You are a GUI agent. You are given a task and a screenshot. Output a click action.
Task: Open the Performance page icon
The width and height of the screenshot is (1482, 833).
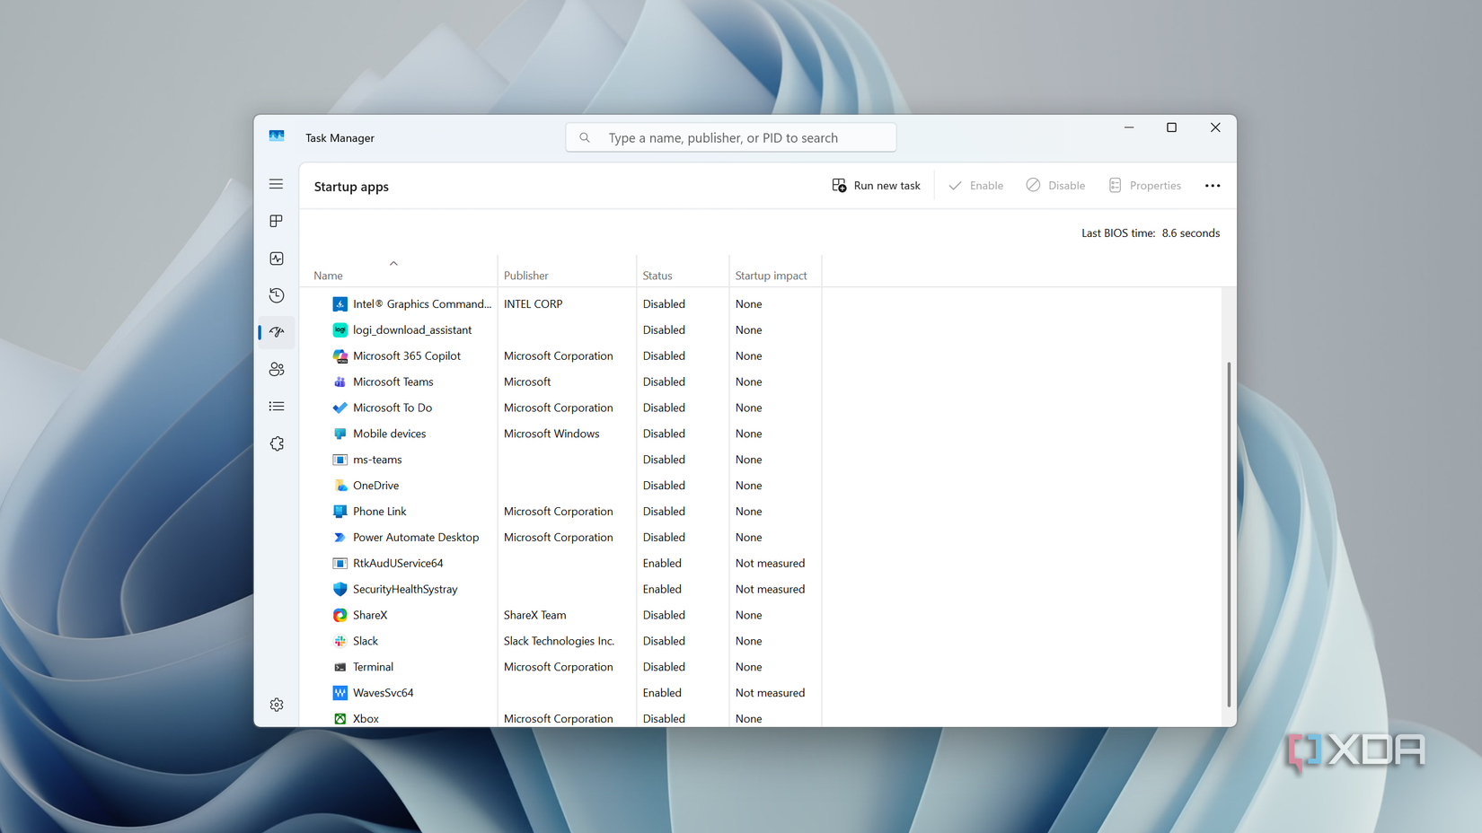click(277, 259)
